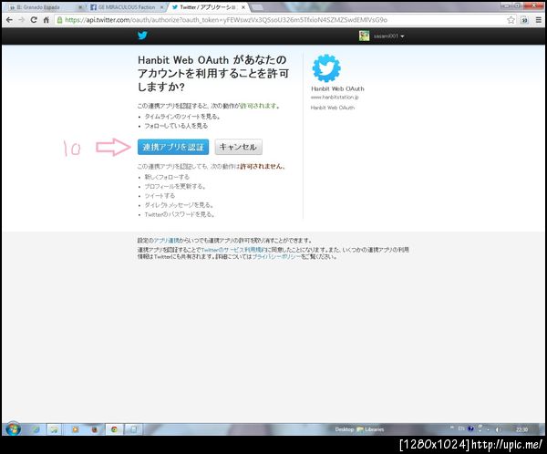The image size is (547, 454).
Task: Click the volume speaker in system tray
Action: pos(499,429)
